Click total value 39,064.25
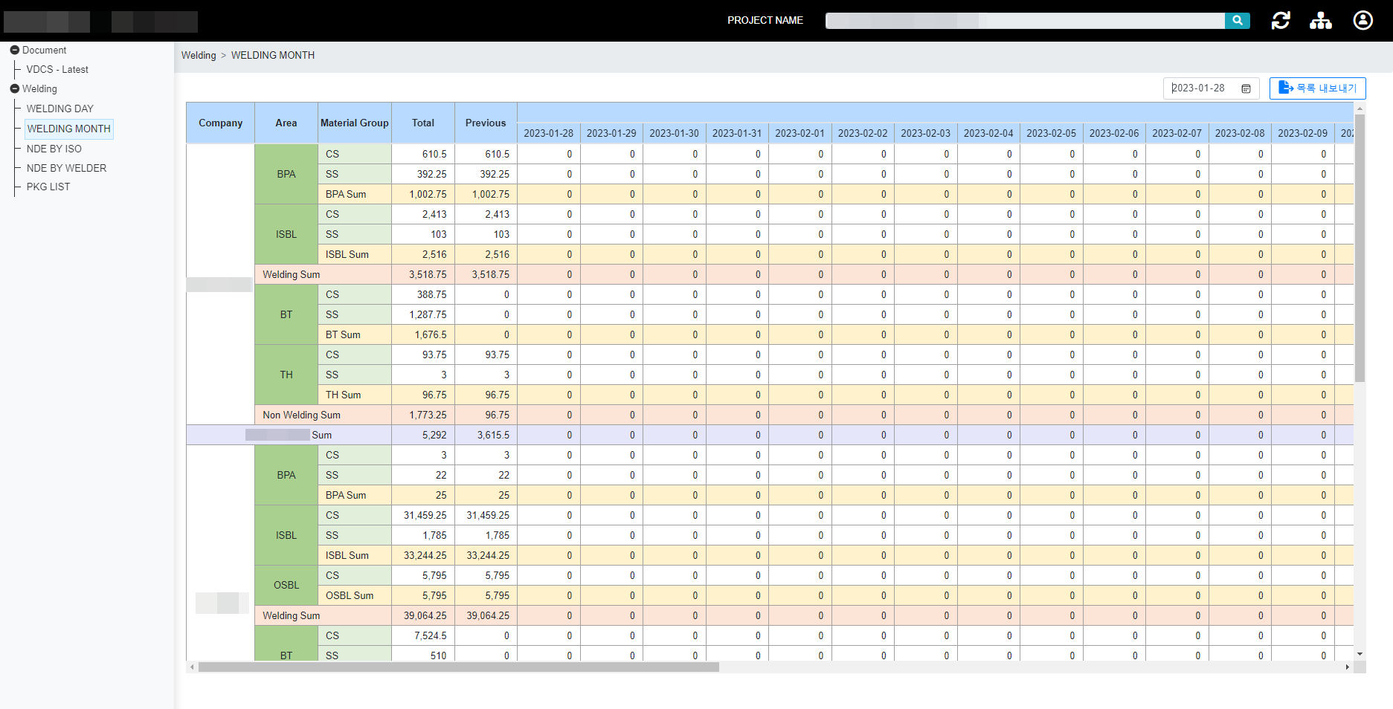Viewport: 1393px width, 709px height. tap(425, 615)
